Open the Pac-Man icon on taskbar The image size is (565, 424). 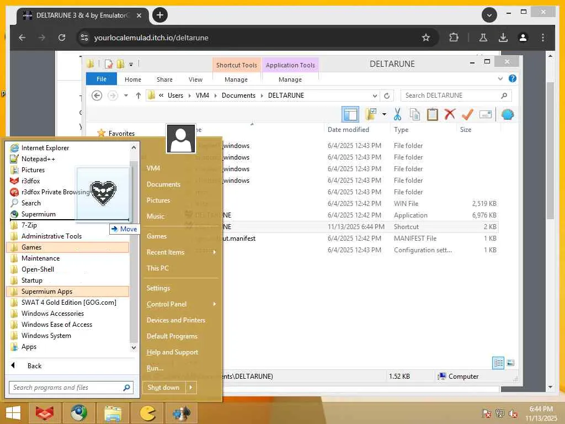[x=147, y=413]
